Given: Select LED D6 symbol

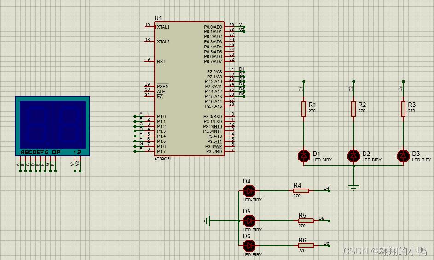Looking at the screenshot, I should [249, 246].
